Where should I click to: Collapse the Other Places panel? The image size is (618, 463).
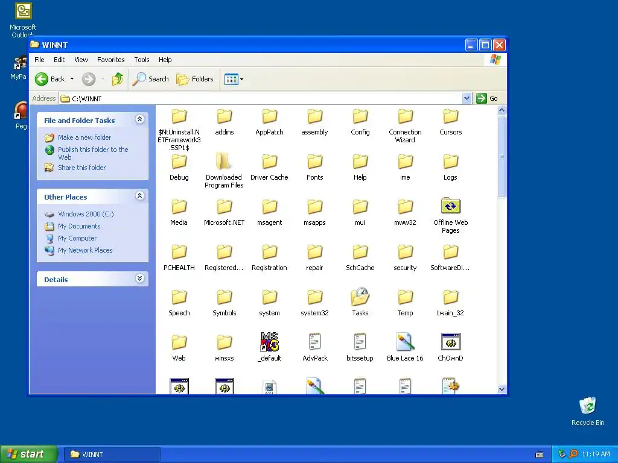click(x=139, y=196)
